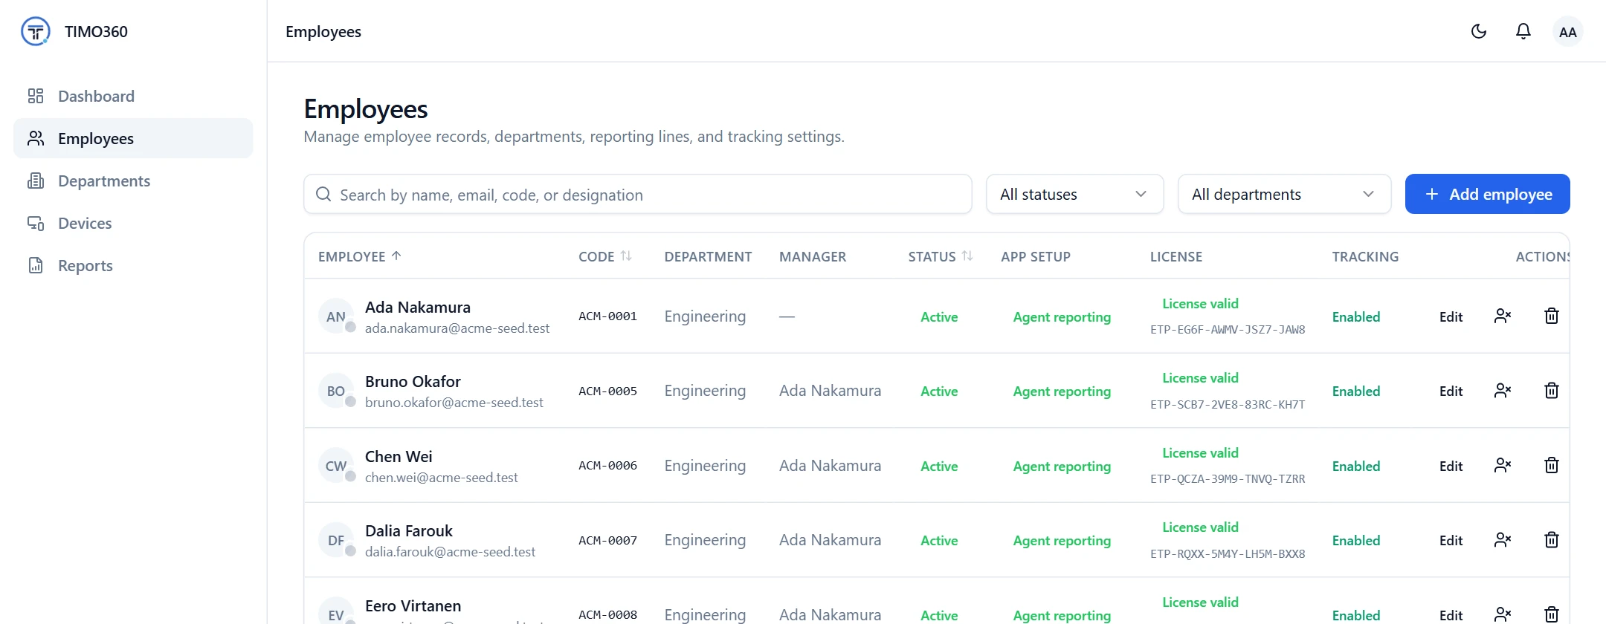Click the trash icon in Ada Nakamura's row
This screenshot has width=1606, height=624.
coord(1552,316)
